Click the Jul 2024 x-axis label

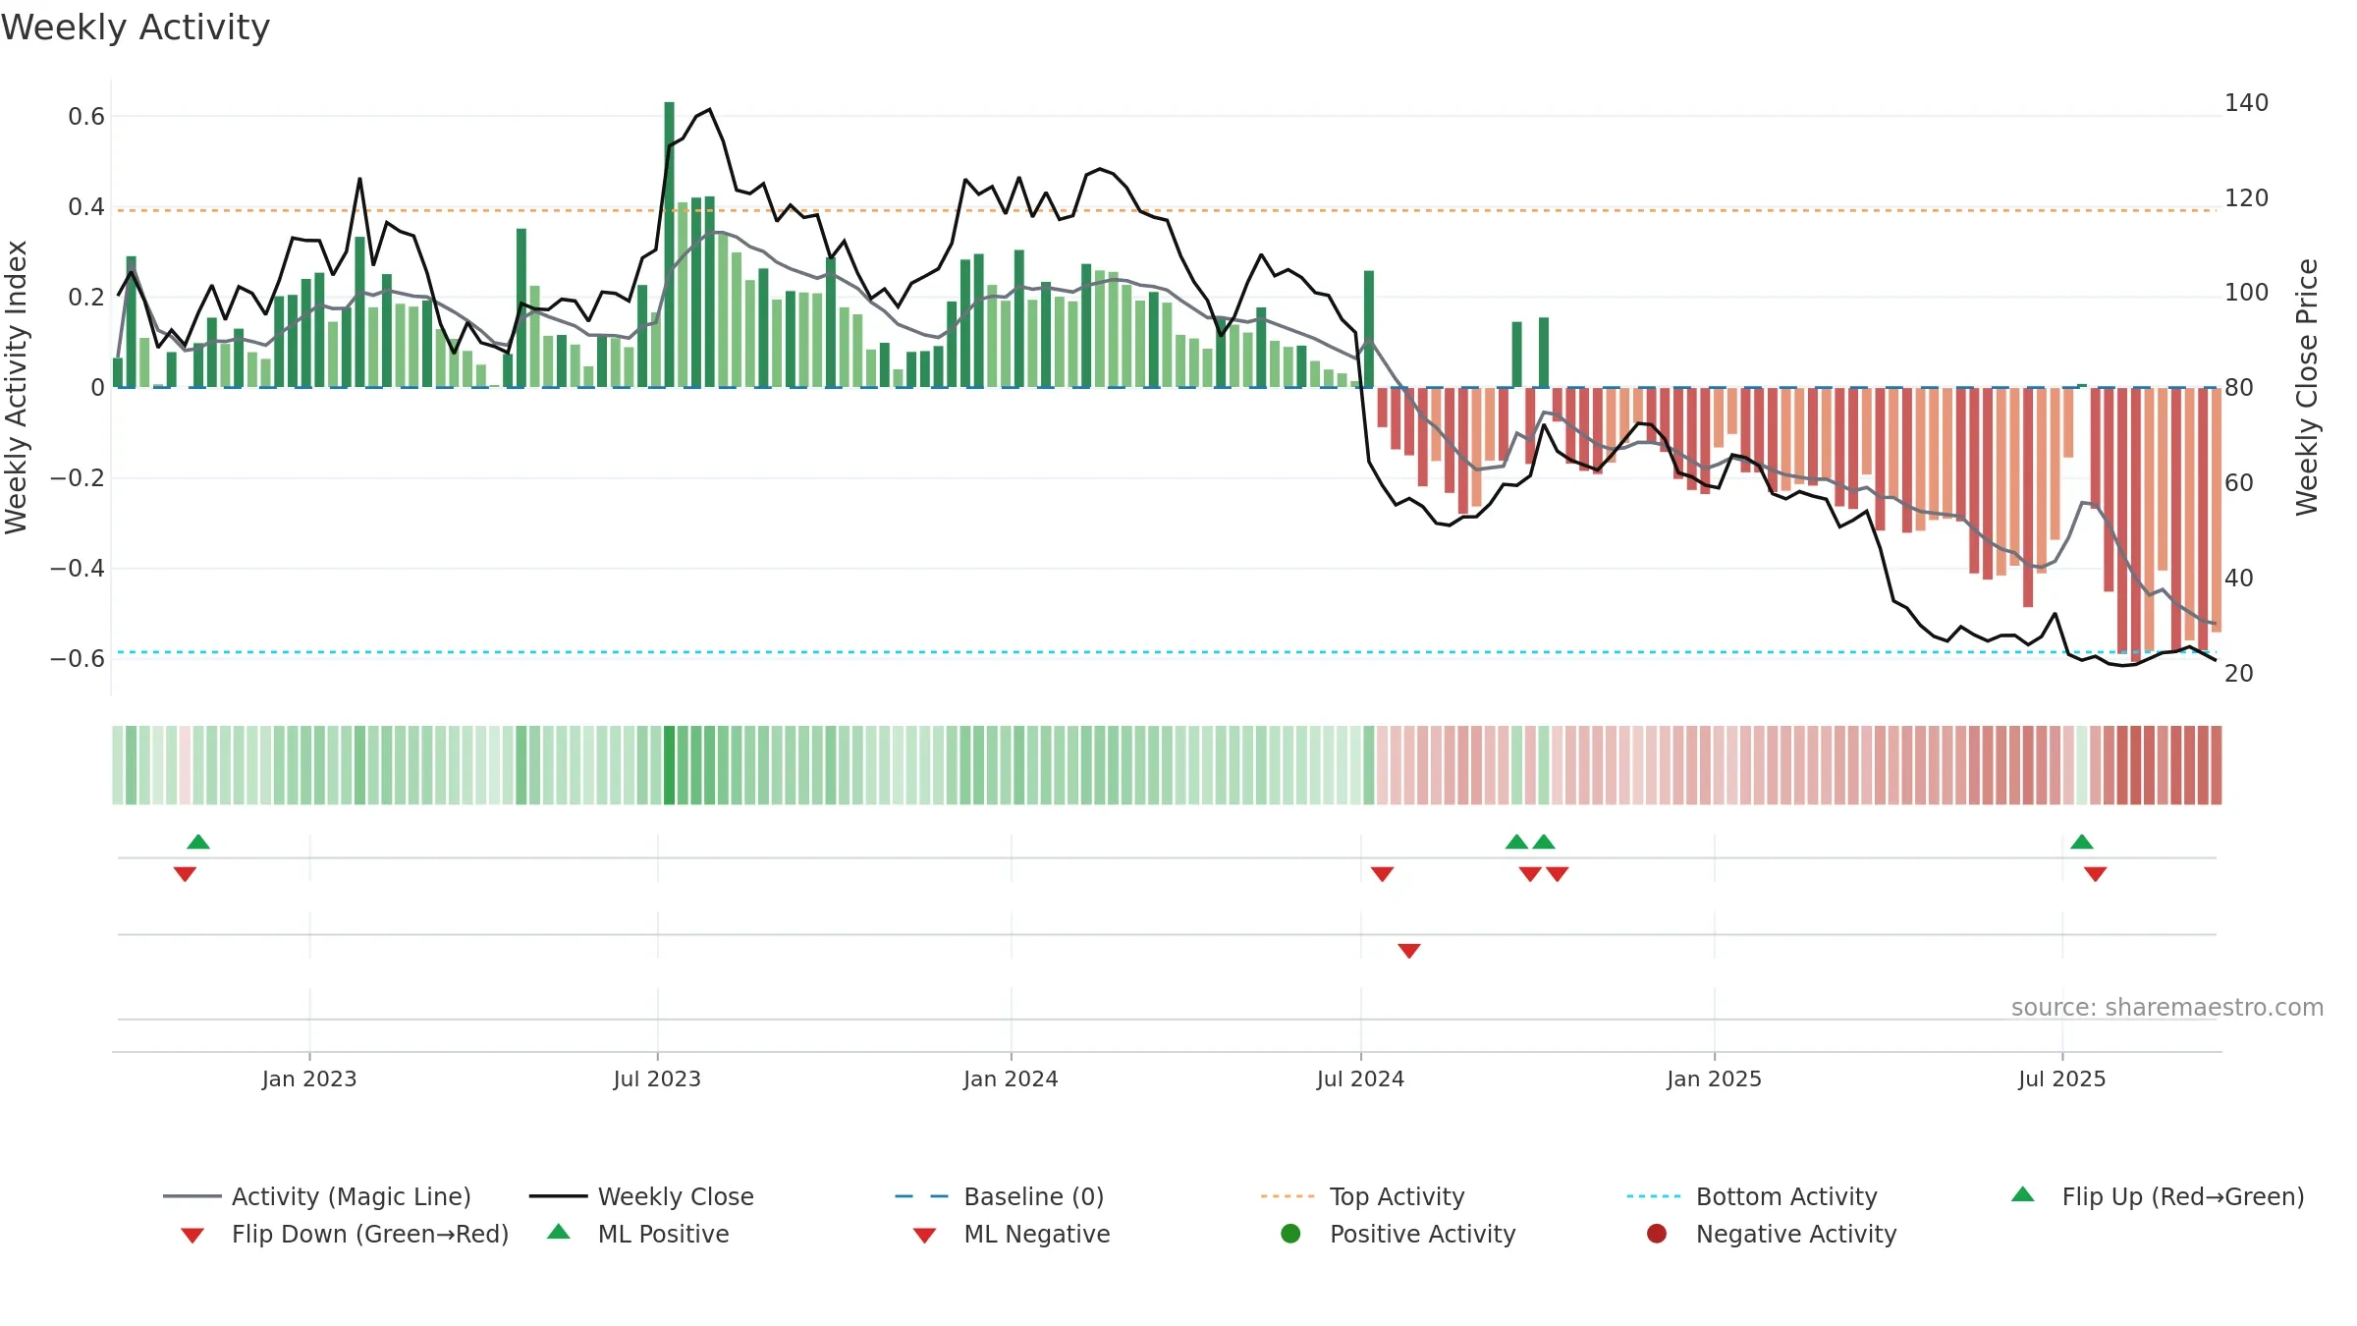pyautogui.click(x=1360, y=1079)
